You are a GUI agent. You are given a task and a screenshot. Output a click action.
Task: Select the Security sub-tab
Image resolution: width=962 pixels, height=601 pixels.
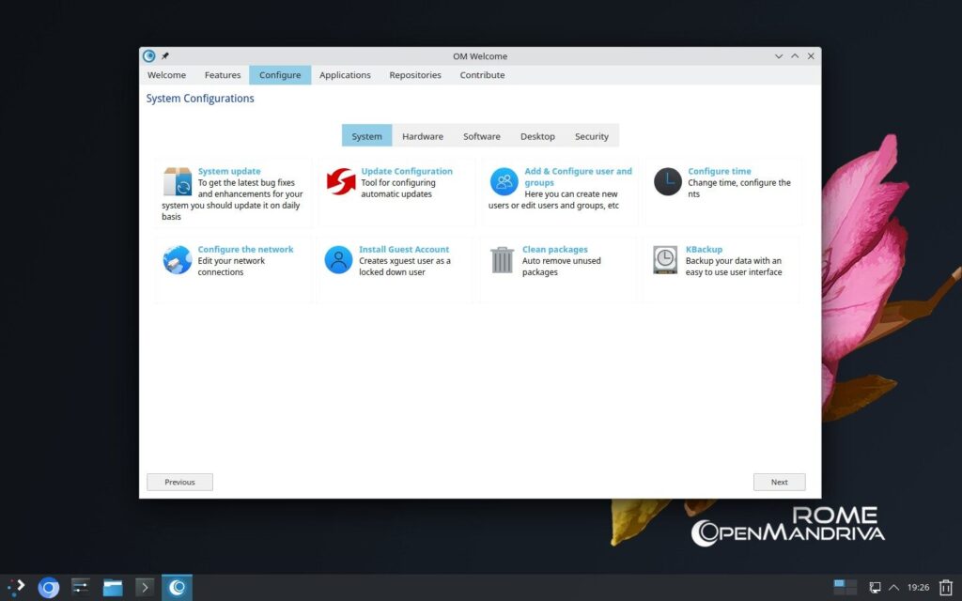coord(592,136)
